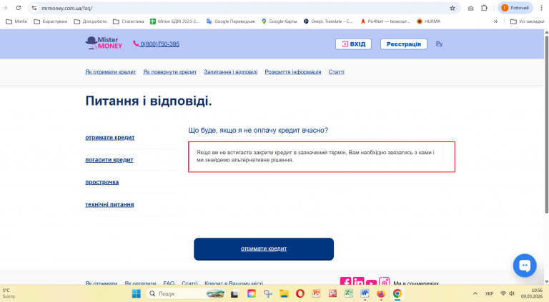Open the red chart app after PowerPoint
The height and width of the screenshot is (302, 549).
[332, 293]
